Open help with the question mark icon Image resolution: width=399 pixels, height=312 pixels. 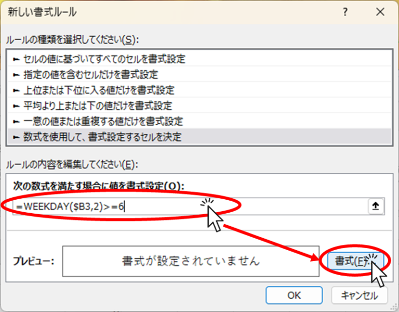[x=345, y=12]
